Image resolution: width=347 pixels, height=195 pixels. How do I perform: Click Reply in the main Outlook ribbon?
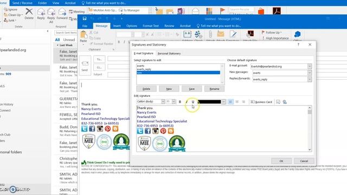click(41, 14)
